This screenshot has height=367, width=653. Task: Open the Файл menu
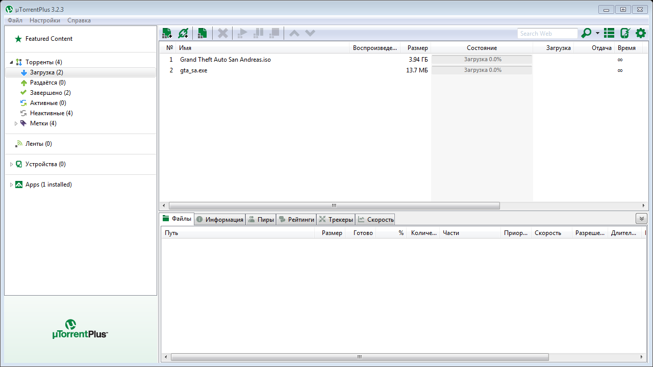click(x=15, y=20)
